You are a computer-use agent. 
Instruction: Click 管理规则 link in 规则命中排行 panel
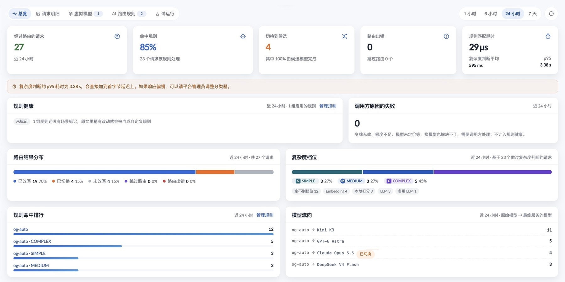(x=265, y=215)
